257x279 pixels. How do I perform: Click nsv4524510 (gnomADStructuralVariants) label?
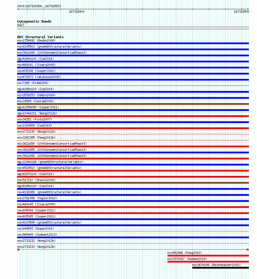coord(49,168)
